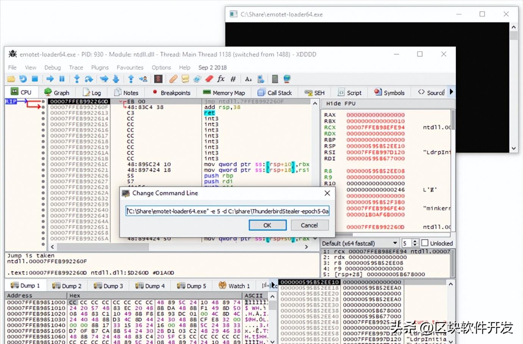
Task: Click the Step Over icon
Action: pyautogui.click(x=88, y=79)
